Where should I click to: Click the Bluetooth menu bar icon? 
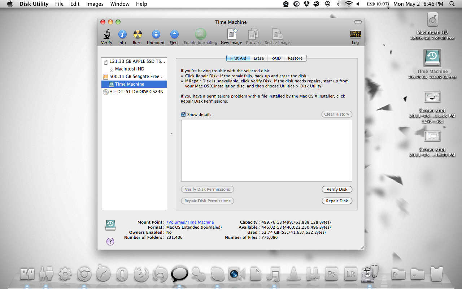[x=338, y=4]
